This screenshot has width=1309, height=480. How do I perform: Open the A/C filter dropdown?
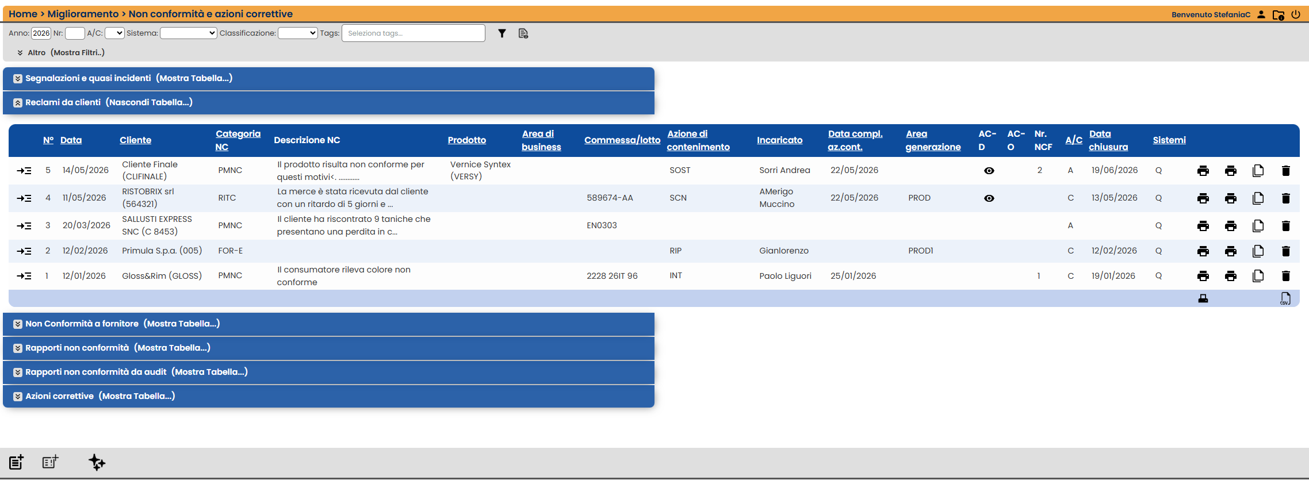point(114,33)
